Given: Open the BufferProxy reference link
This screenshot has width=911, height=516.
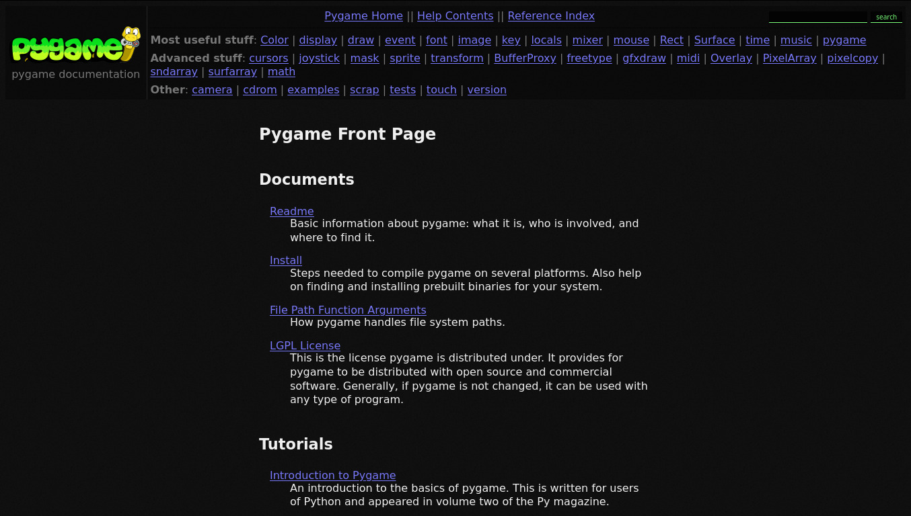Looking at the screenshot, I should click(525, 58).
